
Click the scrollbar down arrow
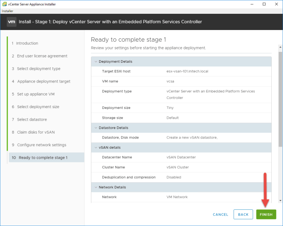(x=280, y=200)
